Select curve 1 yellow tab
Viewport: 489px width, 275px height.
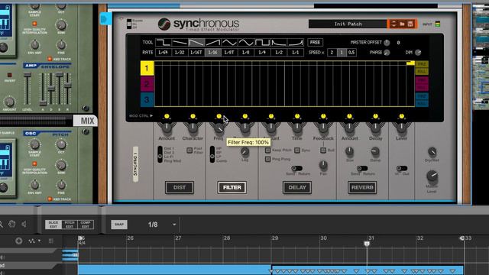click(x=147, y=68)
